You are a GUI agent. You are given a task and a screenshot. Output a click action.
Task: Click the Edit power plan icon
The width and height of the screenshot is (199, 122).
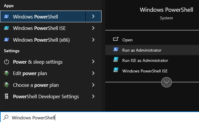coord(6,73)
